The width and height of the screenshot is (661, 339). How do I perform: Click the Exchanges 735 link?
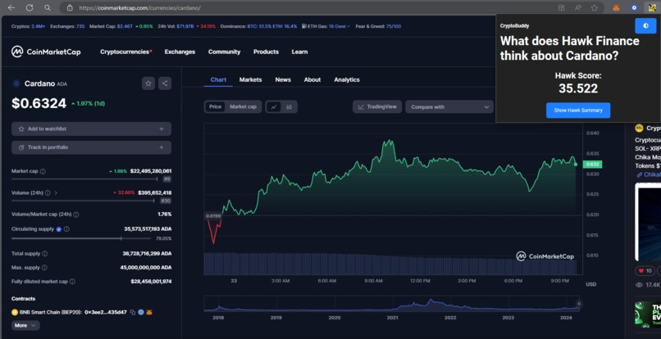(x=67, y=26)
